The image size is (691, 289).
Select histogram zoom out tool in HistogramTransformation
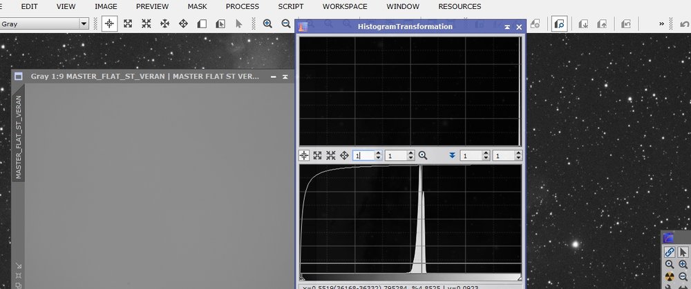point(331,155)
